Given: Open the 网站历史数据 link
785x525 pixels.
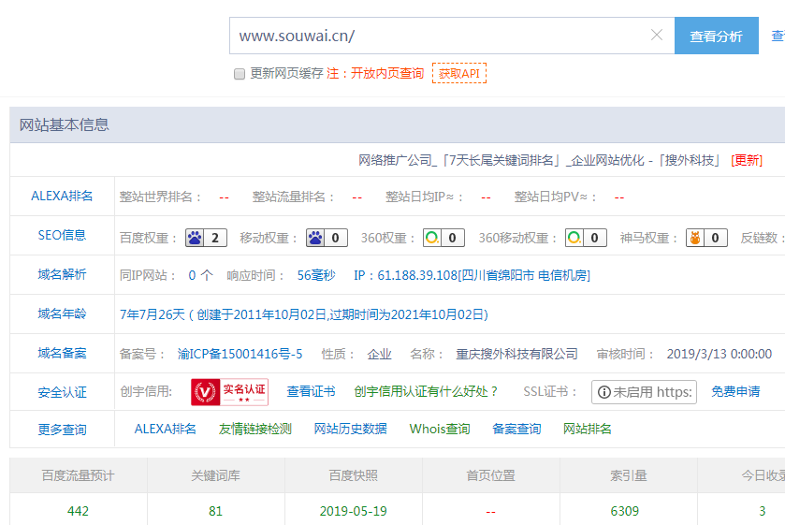Looking at the screenshot, I should (x=351, y=429).
